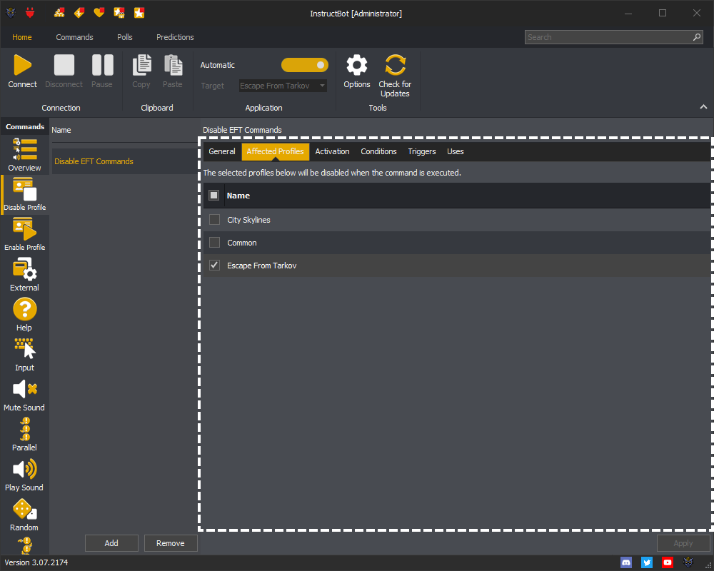The image size is (714, 571).
Task: Click the Disconnect stop icon
Action: pyautogui.click(x=64, y=65)
